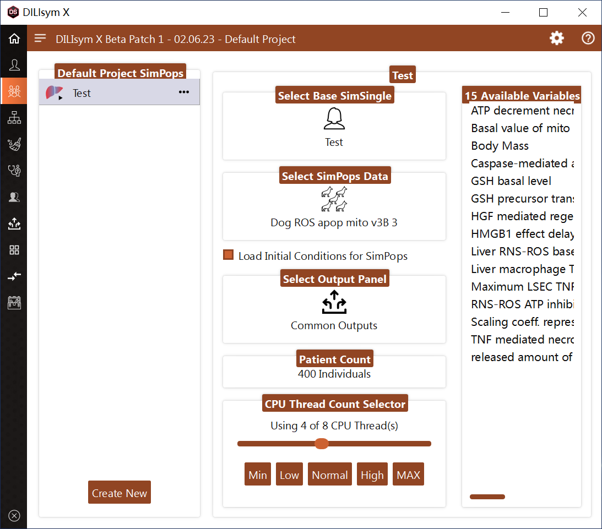The width and height of the screenshot is (602, 529).
Task: Click the broom icon in the sidebar
Action: pos(14,144)
